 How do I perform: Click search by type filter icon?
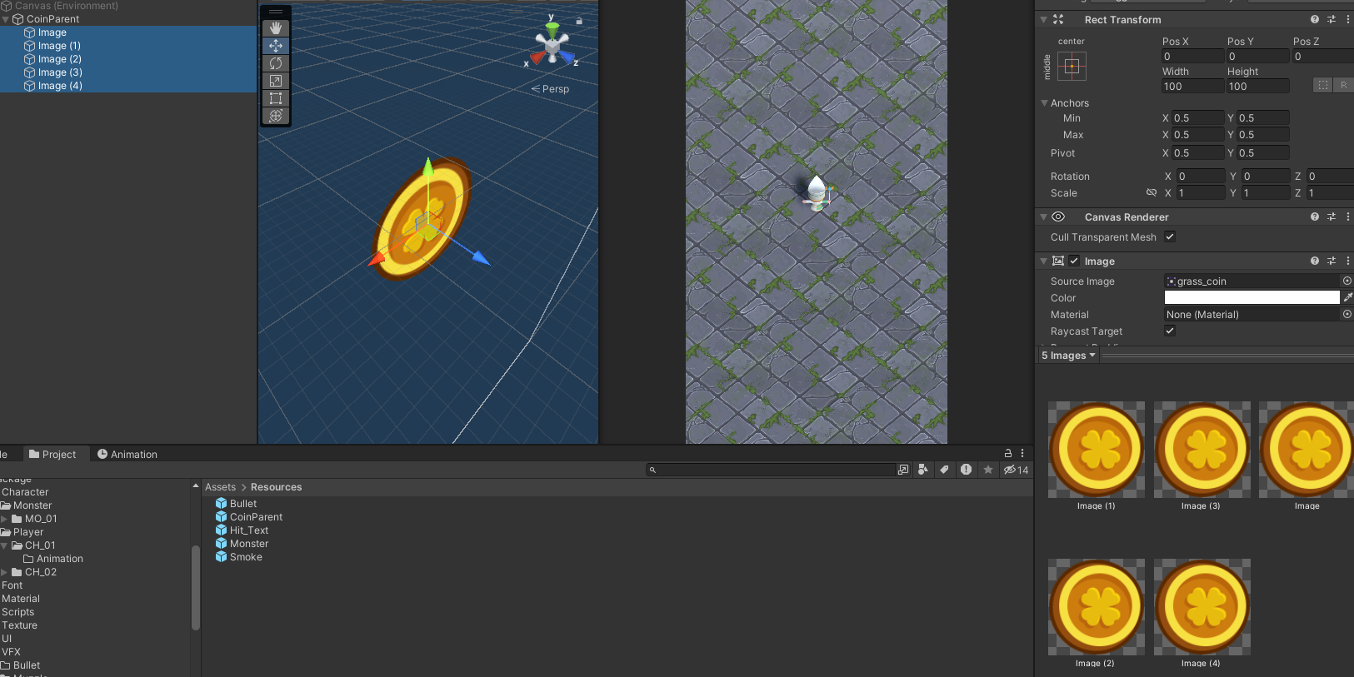(922, 470)
